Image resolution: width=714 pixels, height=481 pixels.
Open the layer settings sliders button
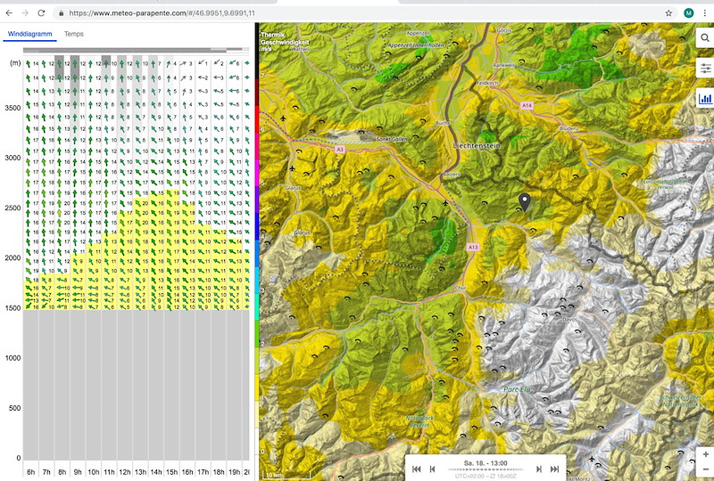705,69
